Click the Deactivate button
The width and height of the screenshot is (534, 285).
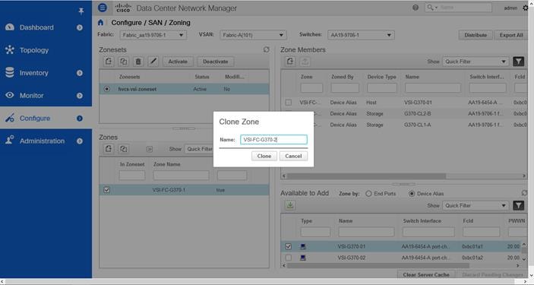215,62
